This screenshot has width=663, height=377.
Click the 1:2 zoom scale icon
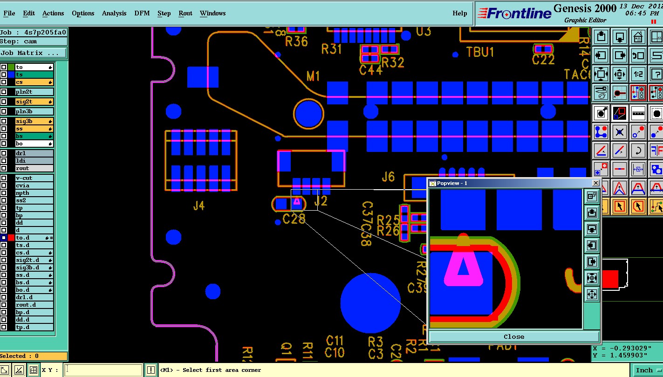tap(638, 74)
